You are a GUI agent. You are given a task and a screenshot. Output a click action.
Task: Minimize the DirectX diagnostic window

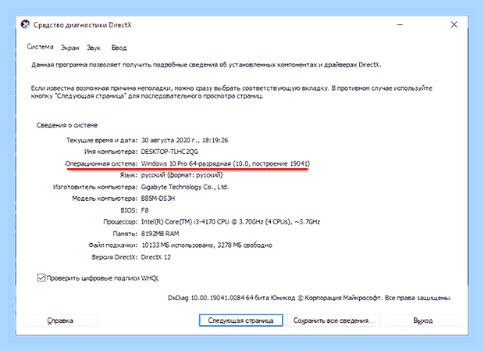[400, 25]
